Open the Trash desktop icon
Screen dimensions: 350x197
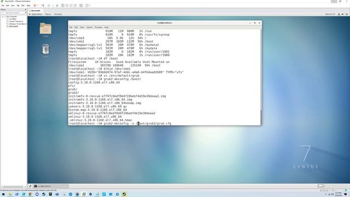pyautogui.click(x=45, y=50)
